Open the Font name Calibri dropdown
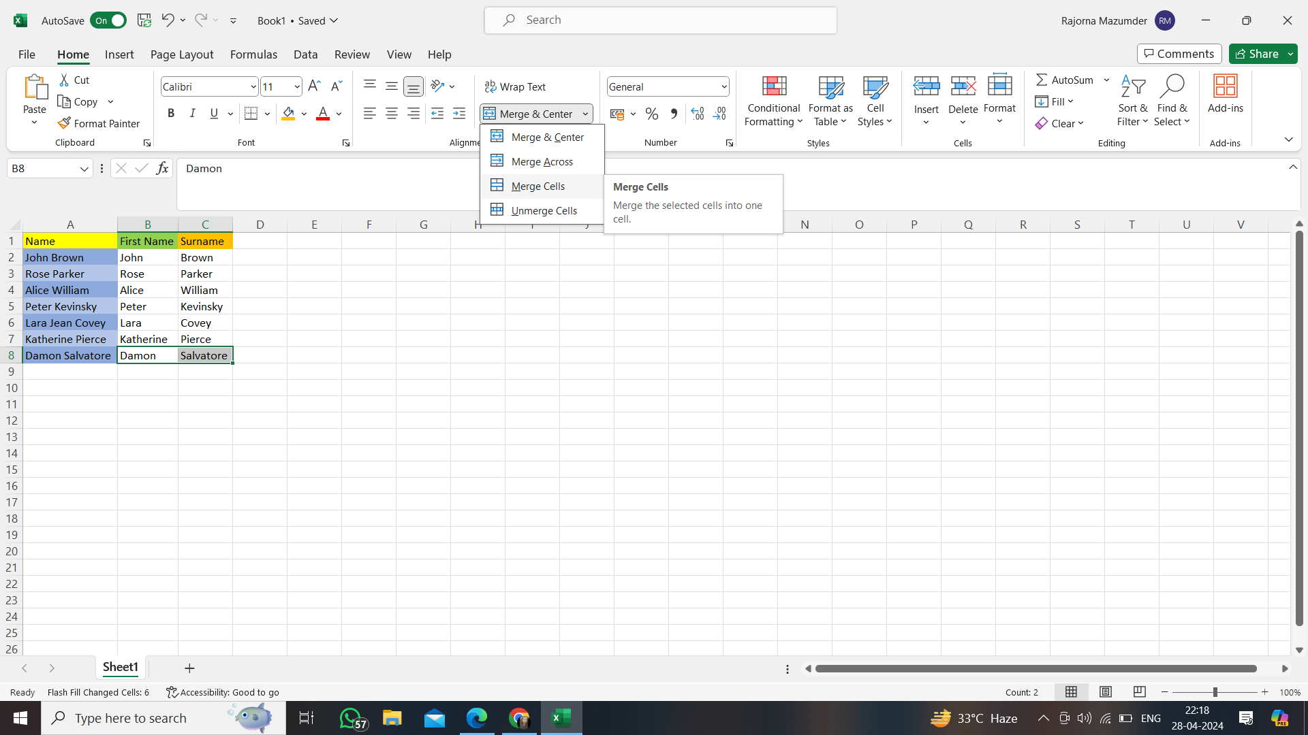Image resolution: width=1308 pixels, height=735 pixels. (253, 86)
